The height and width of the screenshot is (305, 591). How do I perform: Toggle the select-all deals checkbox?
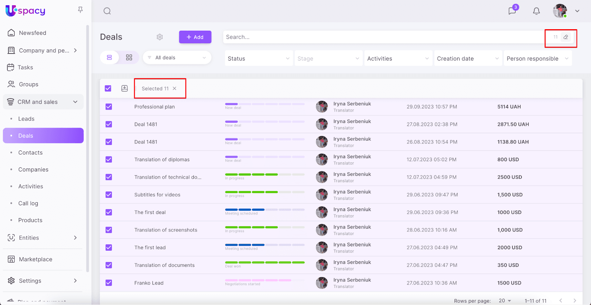pyautogui.click(x=108, y=88)
